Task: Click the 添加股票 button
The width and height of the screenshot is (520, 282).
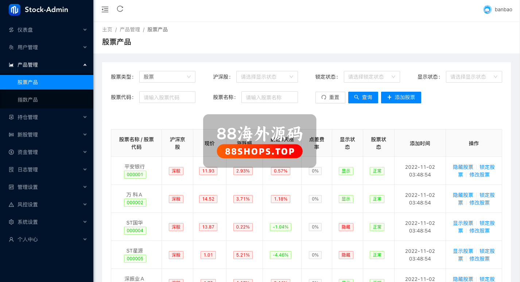Action: point(401,98)
